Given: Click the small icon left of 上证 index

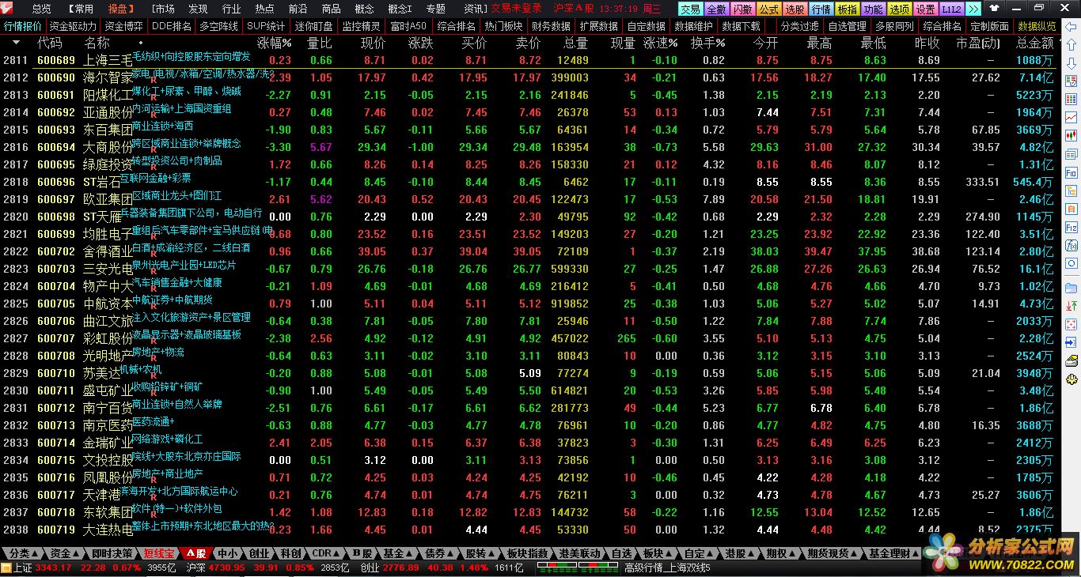Looking at the screenshot, I should click(x=6, y=568).
